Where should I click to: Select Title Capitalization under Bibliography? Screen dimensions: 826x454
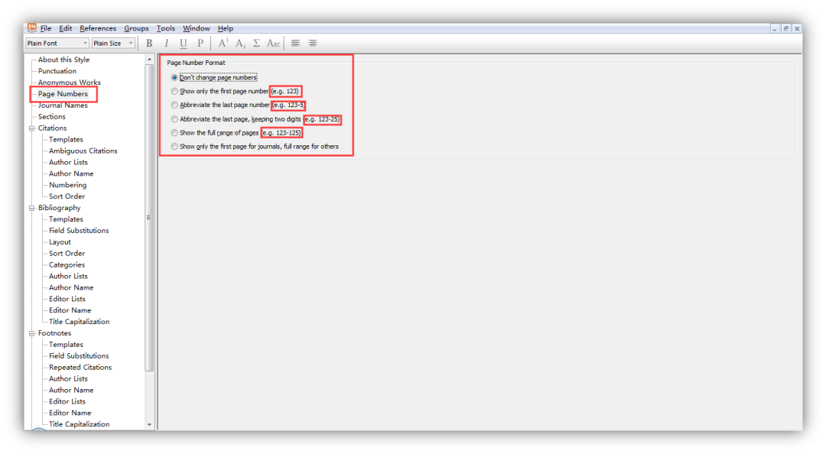coord(79,322)
